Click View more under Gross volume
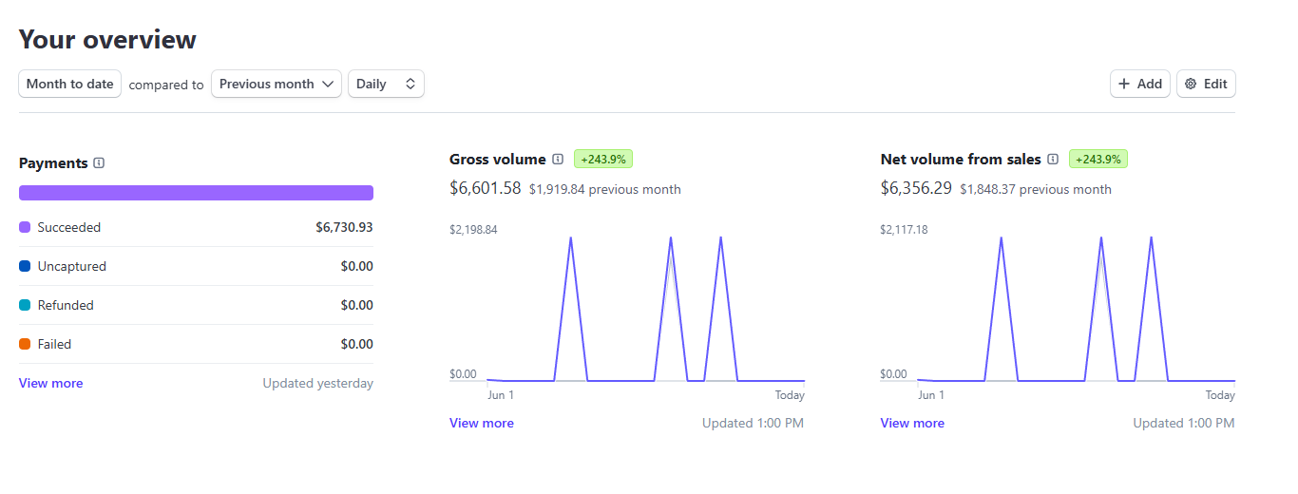The width and height of the screenshot is (1298, 494). click(x=482, y=423)
